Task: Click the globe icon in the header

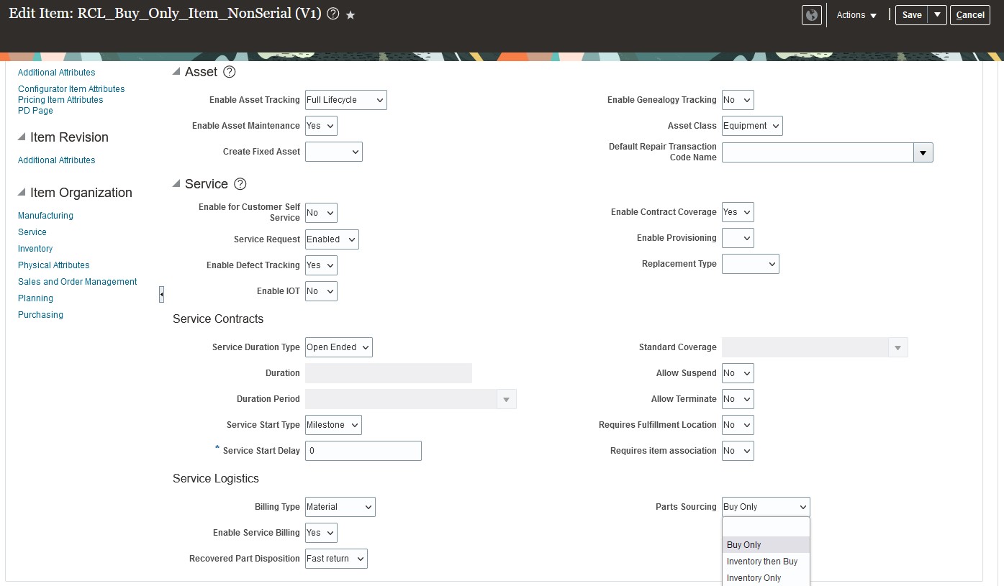Action: pos(812,15)
